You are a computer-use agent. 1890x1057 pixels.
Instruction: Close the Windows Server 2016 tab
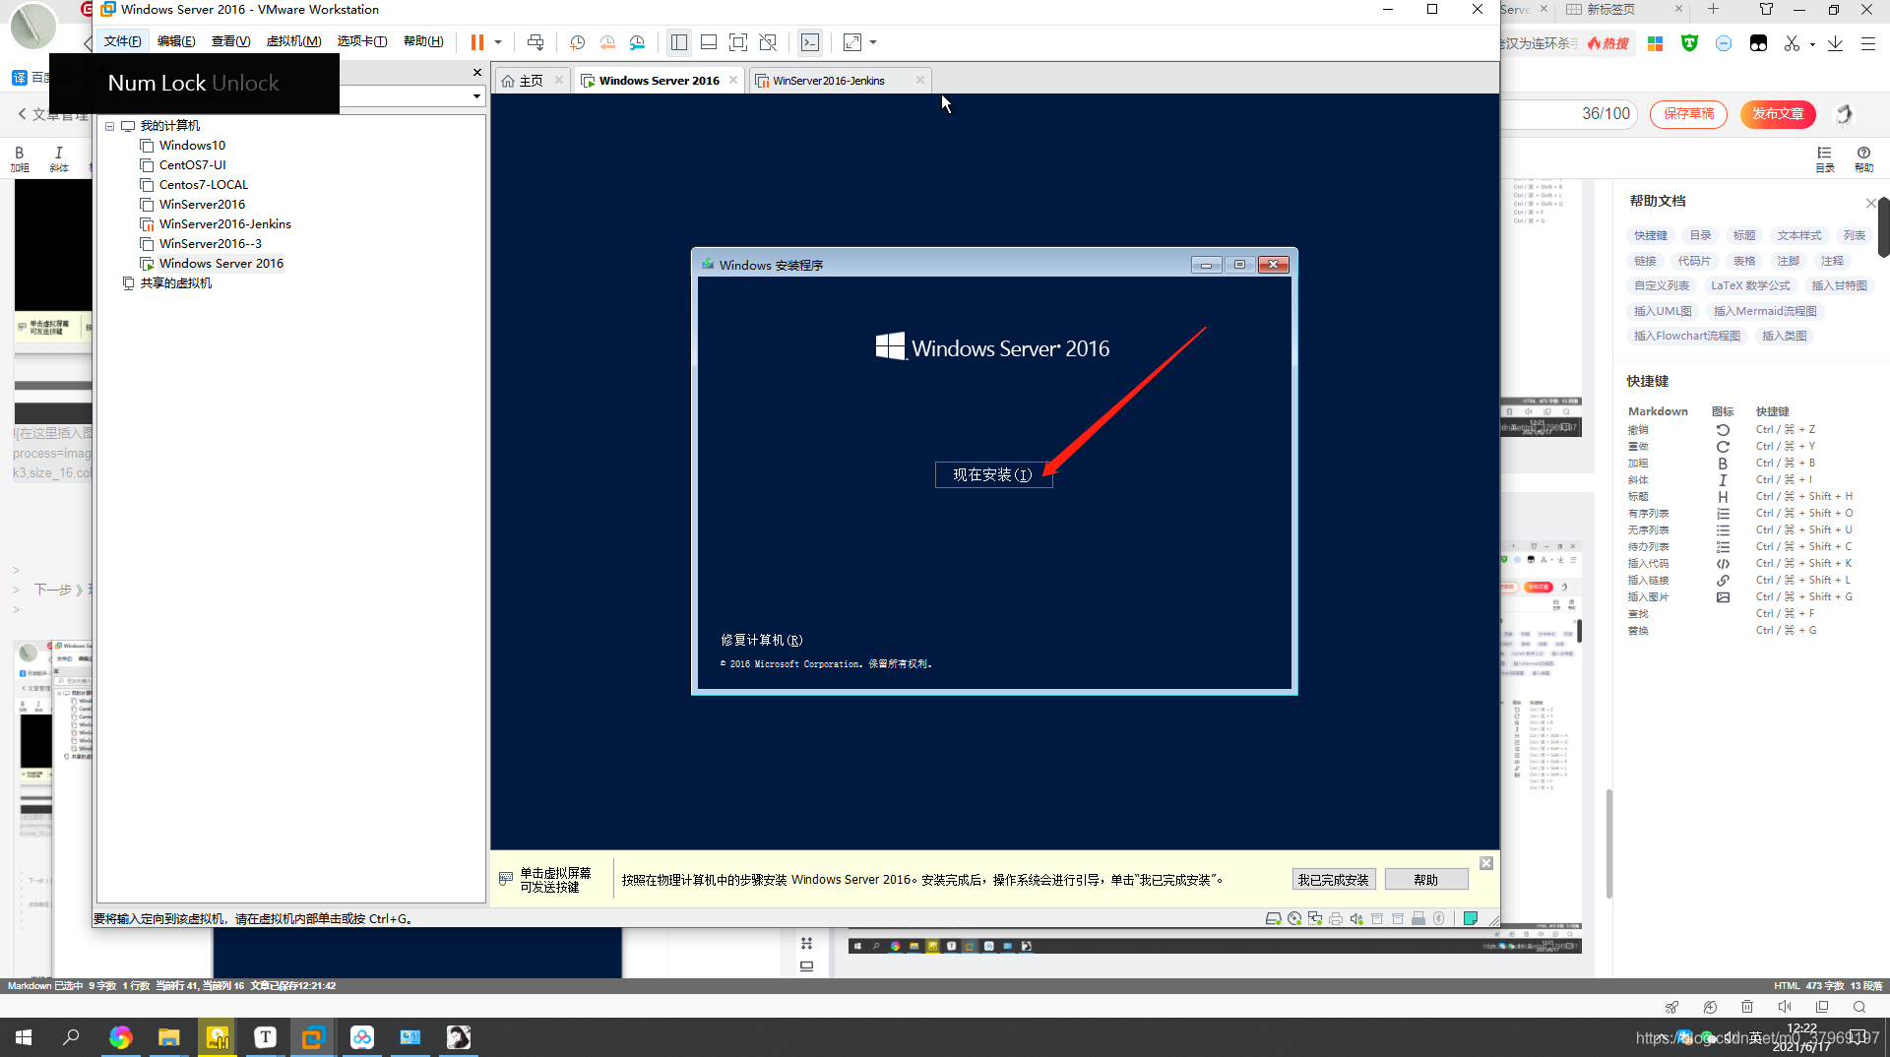(x=733, y=80)
